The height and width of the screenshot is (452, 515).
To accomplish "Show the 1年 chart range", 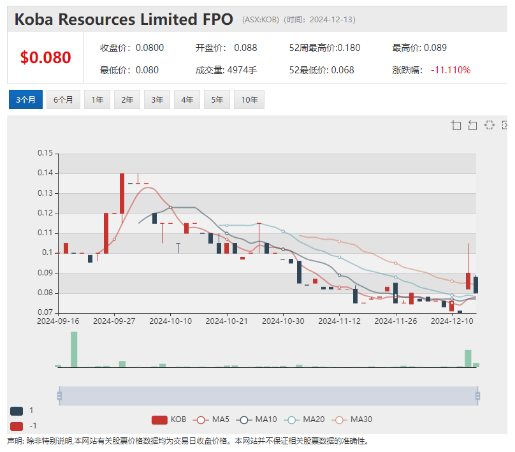I will [97, 99].
